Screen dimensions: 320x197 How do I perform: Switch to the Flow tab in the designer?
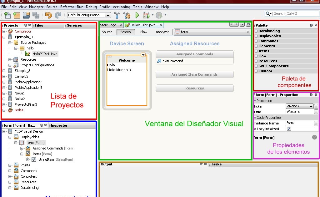pyautogui.click(x=143, y=32)
